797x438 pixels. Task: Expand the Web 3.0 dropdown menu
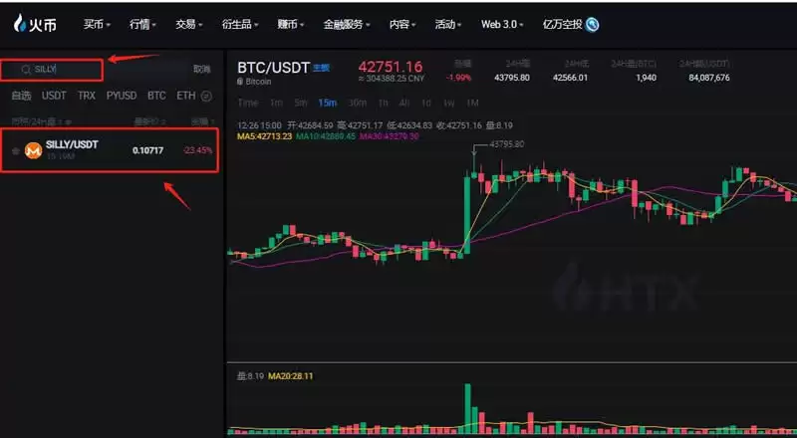click(x=502, y=25)
